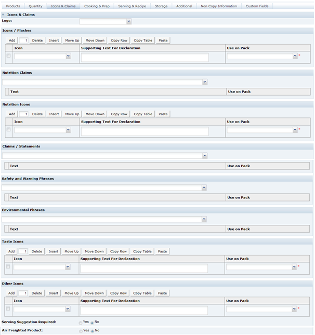Viewport: 315px width, 335px height.
Task: Go to the Additional tab
Action: point(184,6)
